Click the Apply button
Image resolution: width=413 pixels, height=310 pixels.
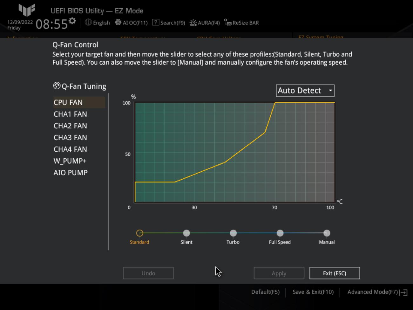click(x=279, y=273)
